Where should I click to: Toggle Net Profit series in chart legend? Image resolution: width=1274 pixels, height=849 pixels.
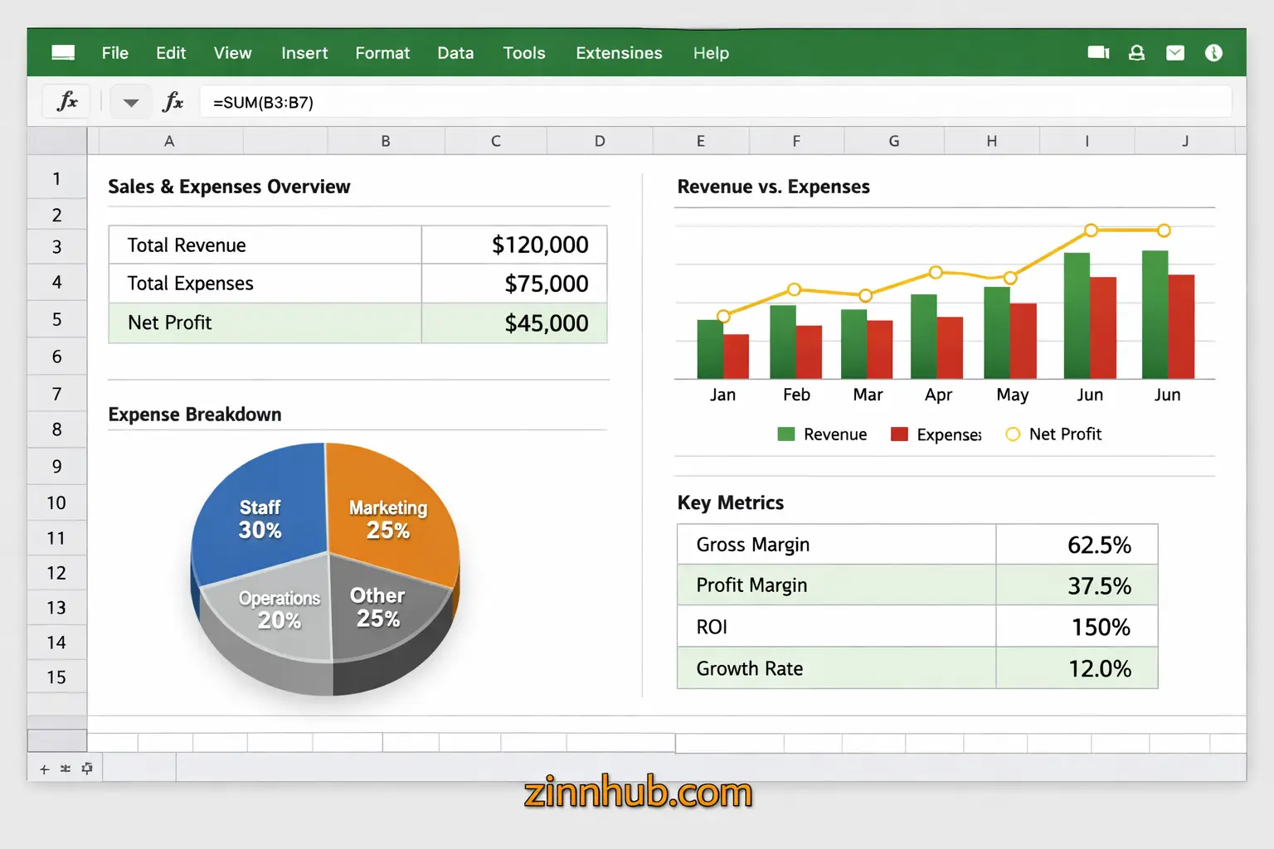pos(1064,434)
